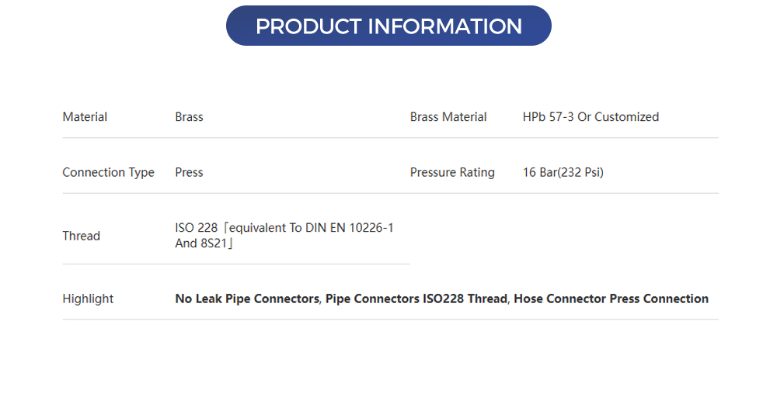Click the DIN EN 10226-1 text
This screenshot has width=777, height=414.
click(354, 228)
